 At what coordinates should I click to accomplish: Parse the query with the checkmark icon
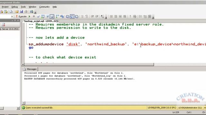coord(38,17)
